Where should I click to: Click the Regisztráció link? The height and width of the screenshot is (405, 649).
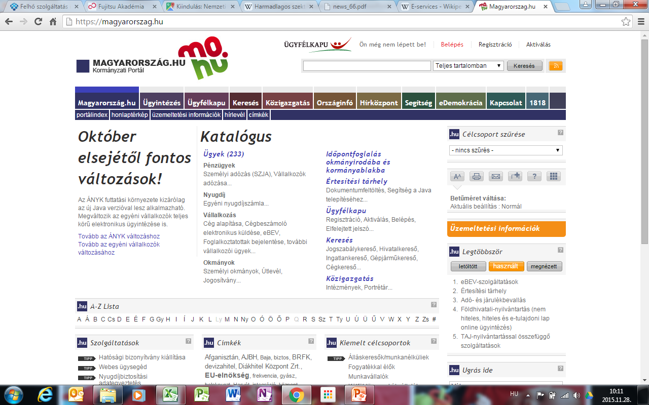495,45
